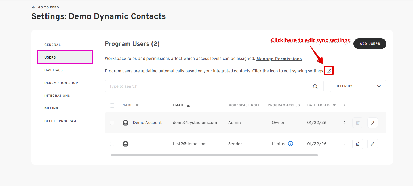Image resolution: width=413 pixels, height=186 pixels.
Task: Check the Demo Account row checkbox
Action: click(x=112, y=123)
